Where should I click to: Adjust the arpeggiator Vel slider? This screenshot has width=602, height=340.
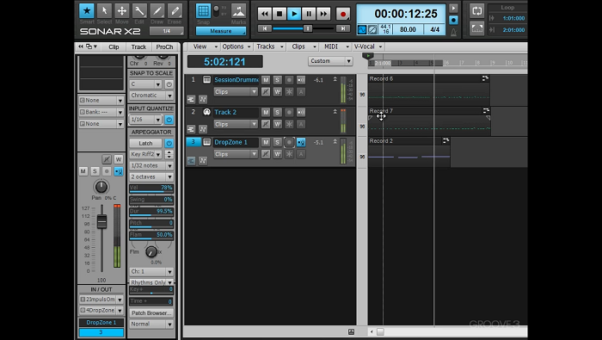(151, 189)
